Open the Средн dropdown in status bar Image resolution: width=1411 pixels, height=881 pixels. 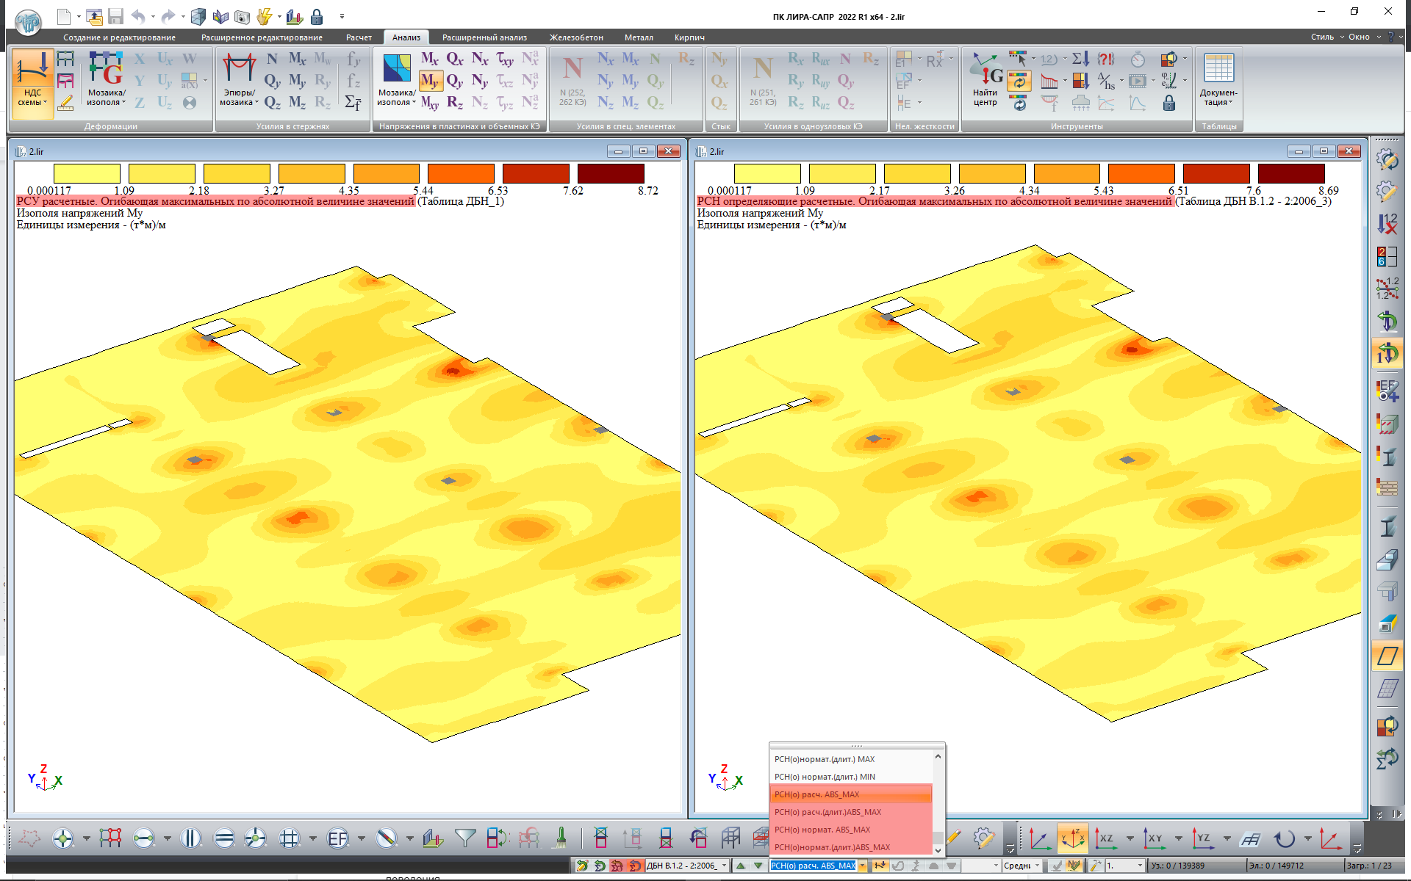click(1037, 866)
